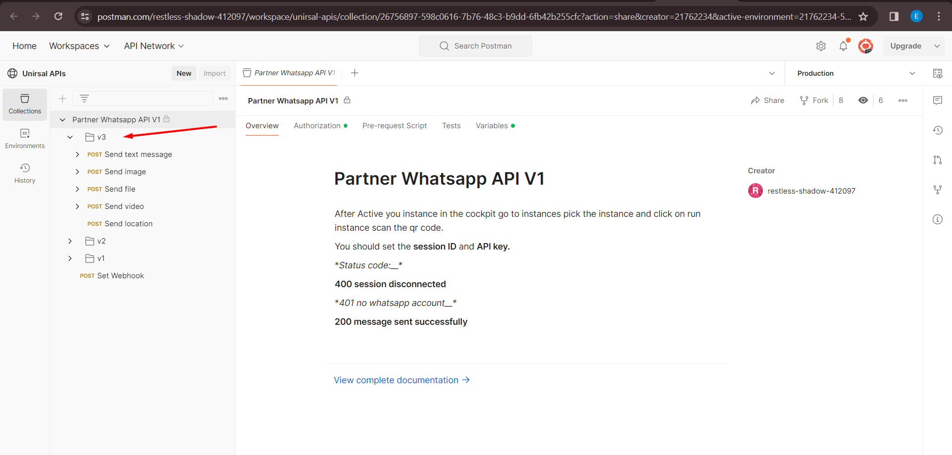Switch to the Tests tab
This screenshot has width=952, height=455.
coord(451,126)
